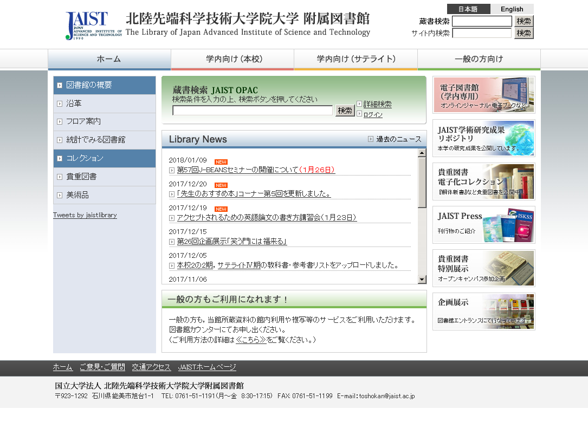
Task: Open 第26回企画展示「笑う門には福来る」 link
Action: [x=232, y=241]
